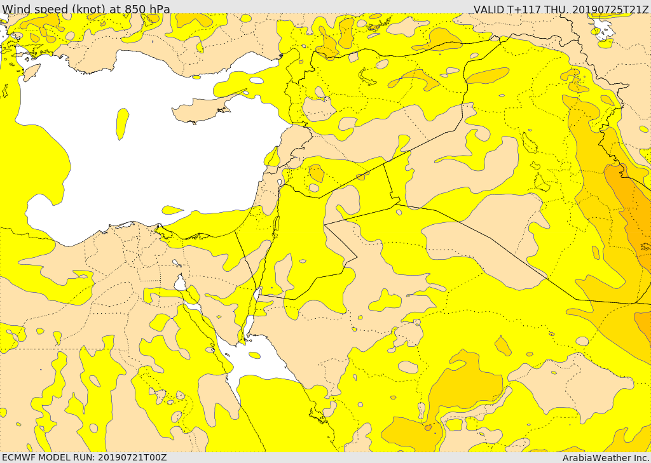Image resolution: width=651 pixels, height=463 pixels.
Task: Click the 'VALID T+117 THU. 20190725T21Z' label
Action: click(x=562, y=9)
